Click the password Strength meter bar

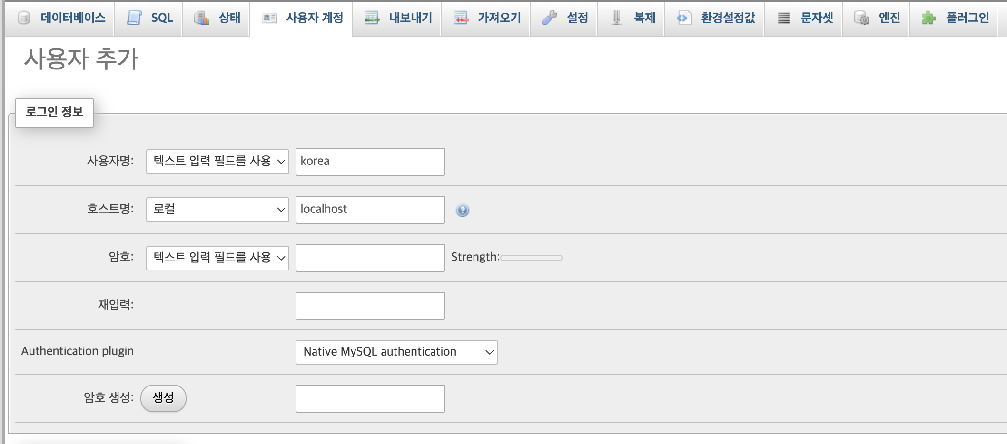(531, 258)
